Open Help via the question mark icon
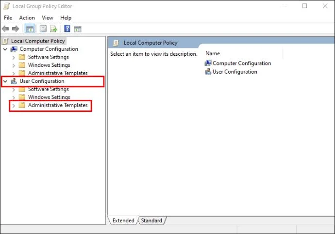The height and width of the screenshot is (234, 335). click(67, 29)
